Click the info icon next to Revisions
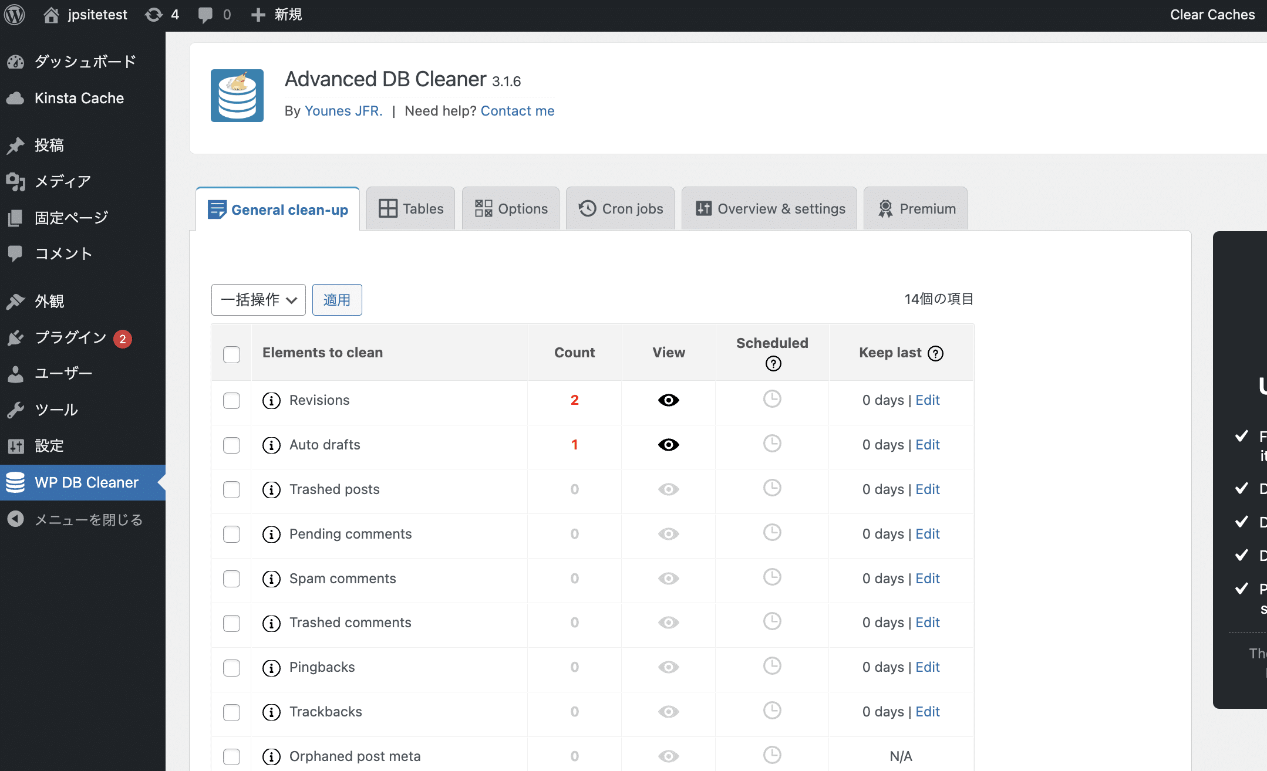1267x771 pixels. (x=271, y=401)
